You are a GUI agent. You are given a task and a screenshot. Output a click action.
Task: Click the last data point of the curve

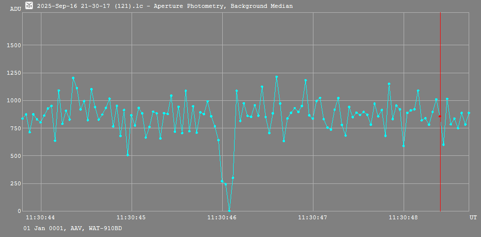pyautogui.click(x=469, y=113)
